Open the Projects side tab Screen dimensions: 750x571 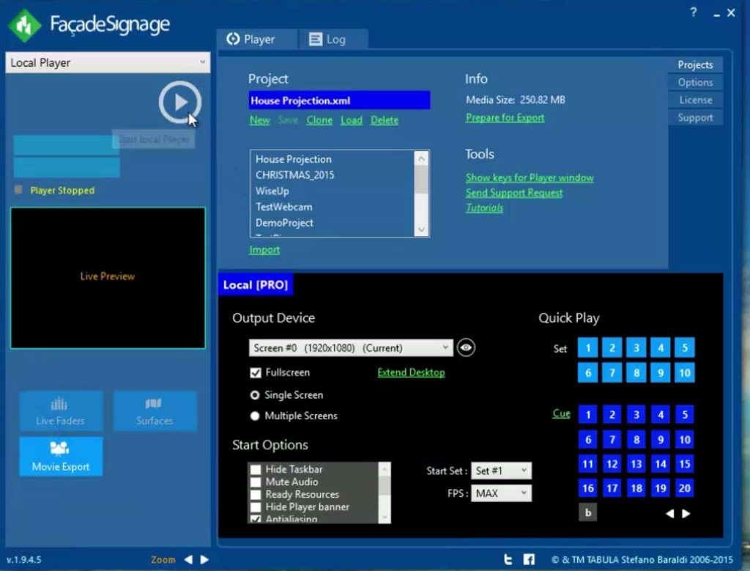click(695, 65)
